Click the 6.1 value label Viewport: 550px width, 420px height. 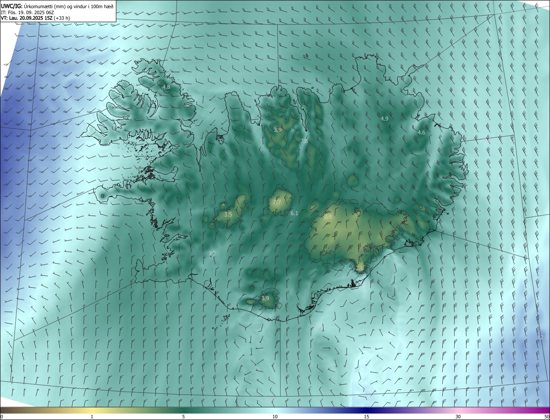tap(294, 213)
